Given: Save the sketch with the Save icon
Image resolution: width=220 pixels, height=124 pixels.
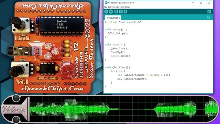Looking at the screenshot, I should (x=125, y=11).
